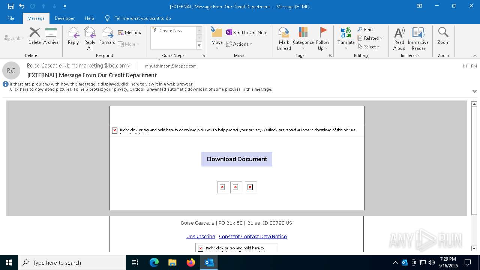Expand the Related dropdown
Image resolution: width=480 pixels, height=270 pixels.
pos(370,38)
